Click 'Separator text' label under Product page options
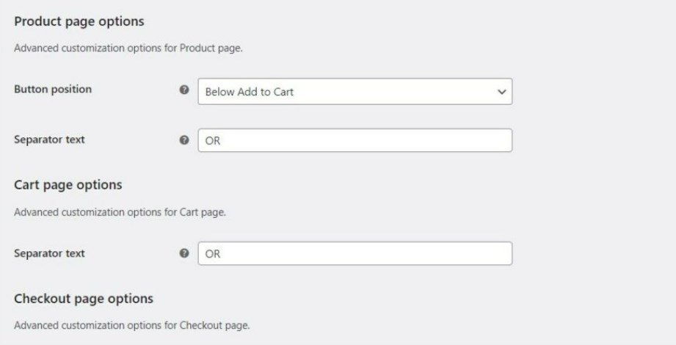The image size is (676, 345). coord(49,139)
